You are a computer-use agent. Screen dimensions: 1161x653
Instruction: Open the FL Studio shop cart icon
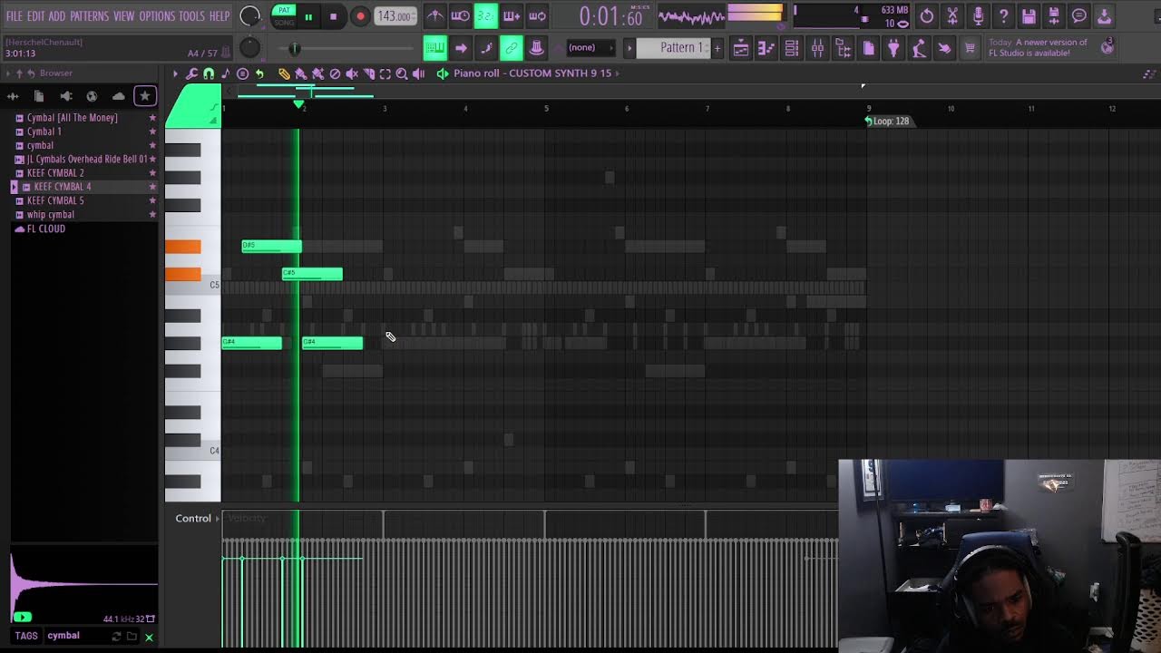point(970,48)
